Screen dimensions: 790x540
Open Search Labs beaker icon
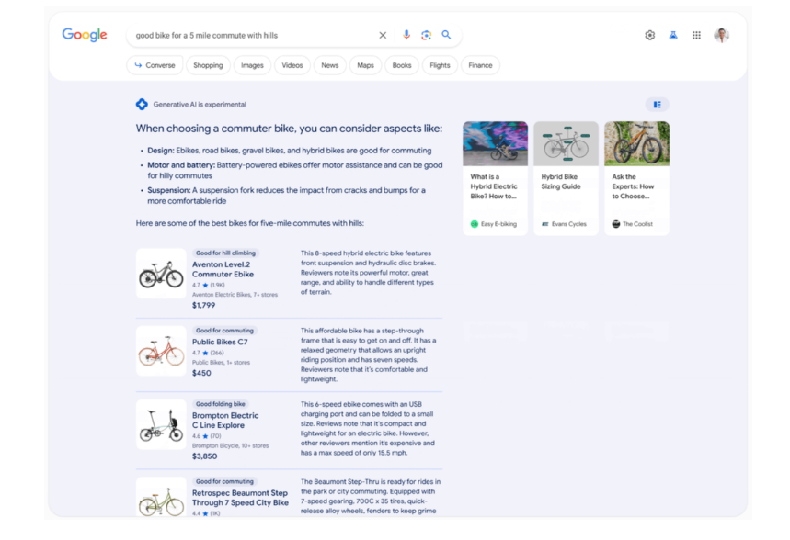pos(673,35)
